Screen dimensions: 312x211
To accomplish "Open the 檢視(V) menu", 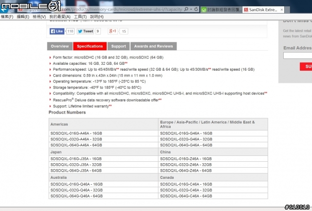I will click(x=39, y=17).
